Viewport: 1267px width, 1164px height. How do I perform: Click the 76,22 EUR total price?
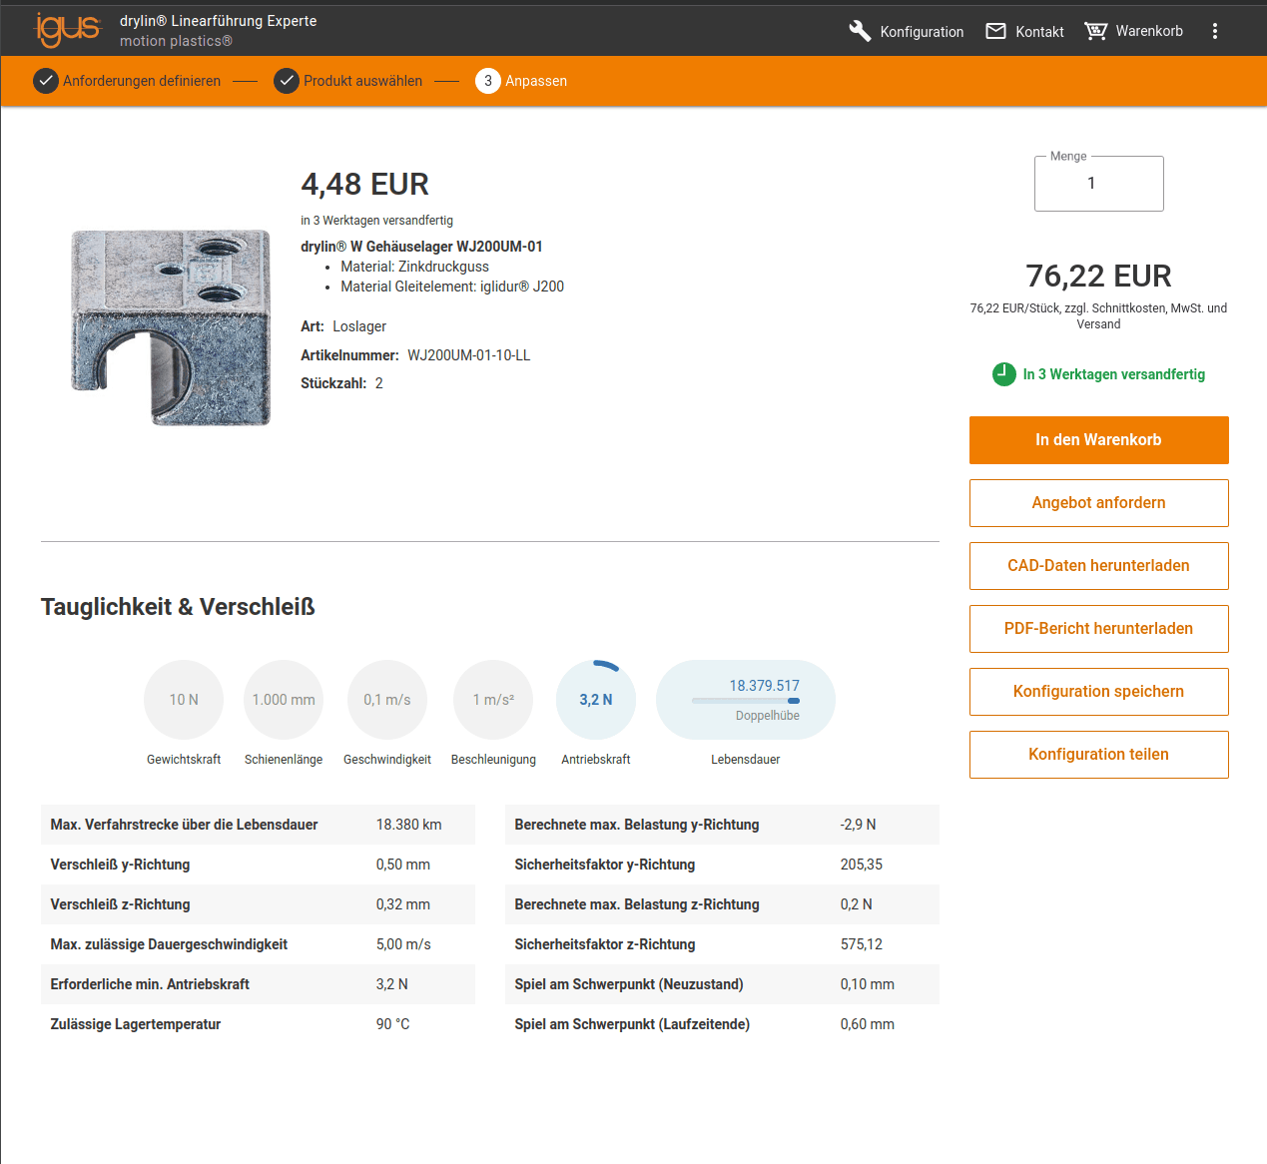1098,276
